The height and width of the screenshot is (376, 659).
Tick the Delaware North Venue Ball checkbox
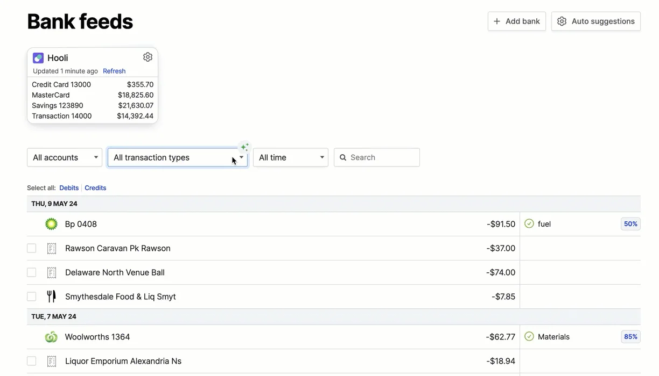pyautogui.click(x=32, y=272)
